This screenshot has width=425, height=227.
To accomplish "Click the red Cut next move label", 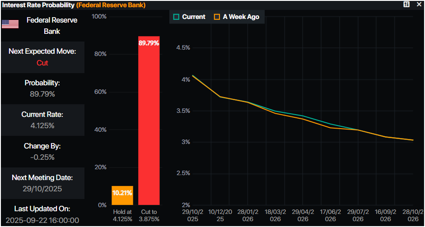I will point(42,63).
